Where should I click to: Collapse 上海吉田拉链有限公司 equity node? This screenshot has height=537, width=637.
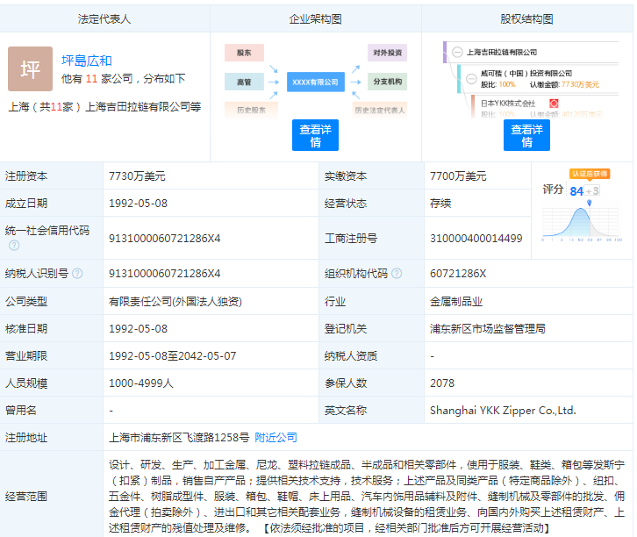(457, 53)
